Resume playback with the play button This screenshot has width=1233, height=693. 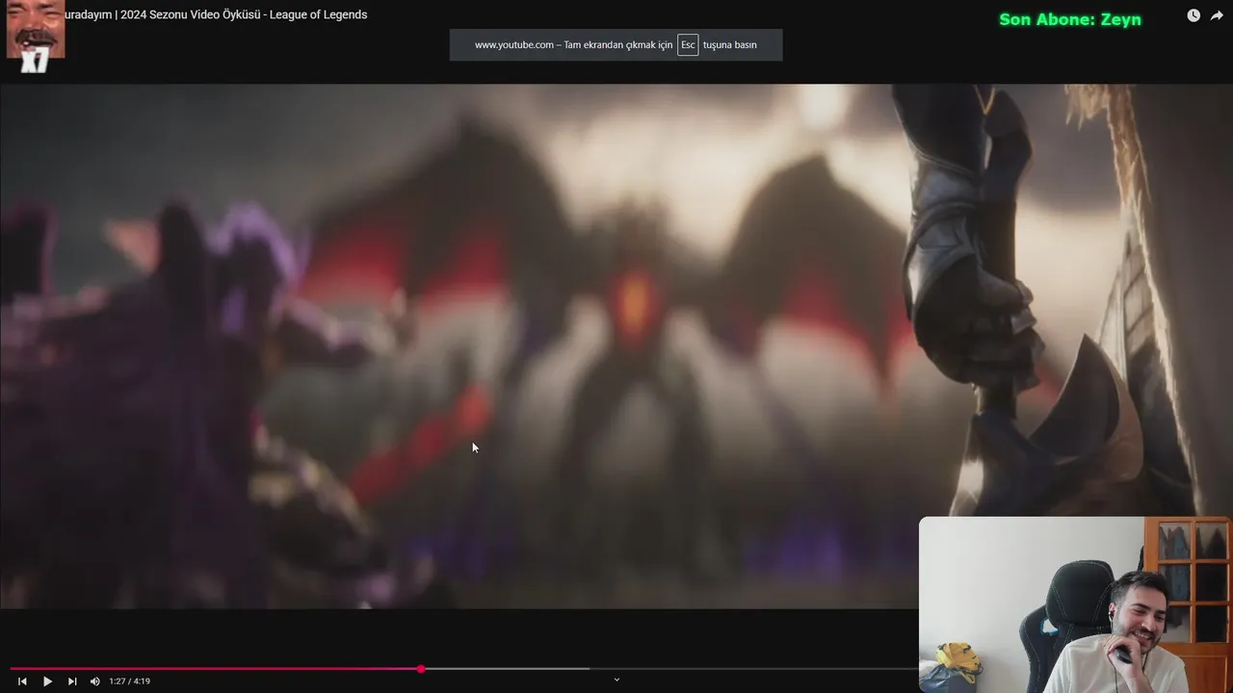point(47,681)
